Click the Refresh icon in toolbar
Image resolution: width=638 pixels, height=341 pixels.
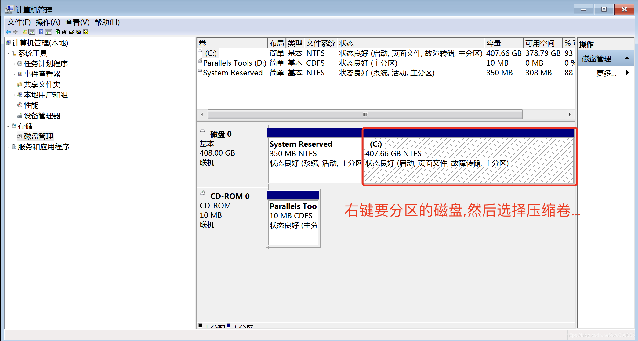point(57,32)
